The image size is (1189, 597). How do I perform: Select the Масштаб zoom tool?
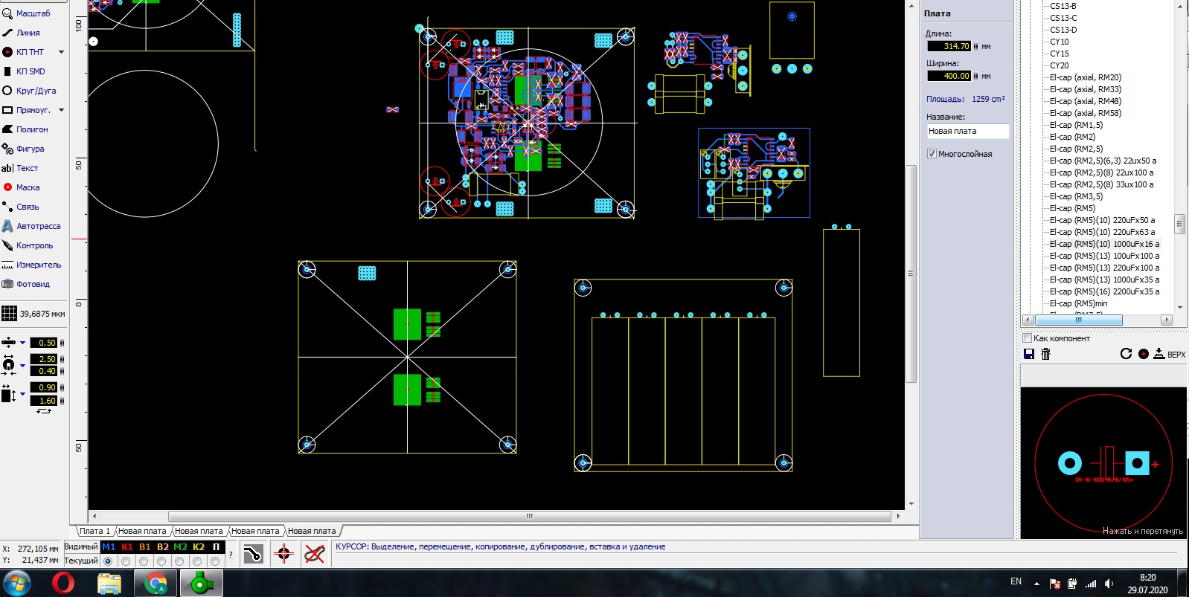[27, 13]
